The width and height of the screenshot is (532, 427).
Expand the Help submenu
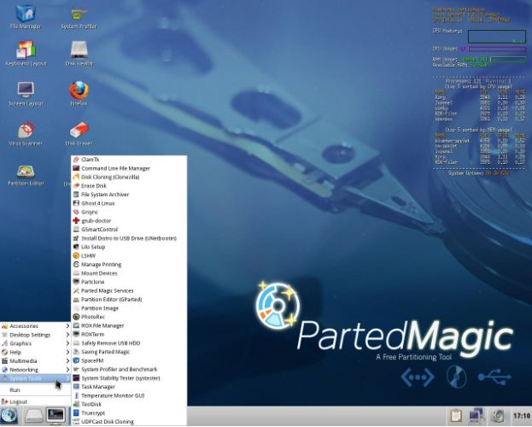coord(35,353)
